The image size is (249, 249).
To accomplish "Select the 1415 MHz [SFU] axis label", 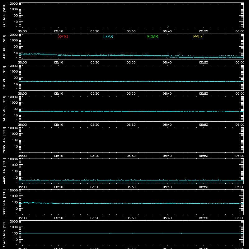I will pyautogui.click(x=4, y=109).
